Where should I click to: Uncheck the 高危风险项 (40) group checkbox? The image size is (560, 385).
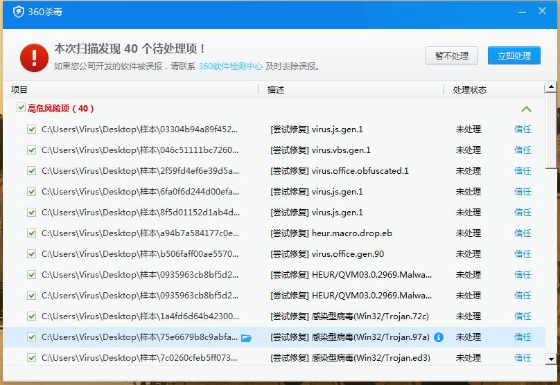(21, 107)
